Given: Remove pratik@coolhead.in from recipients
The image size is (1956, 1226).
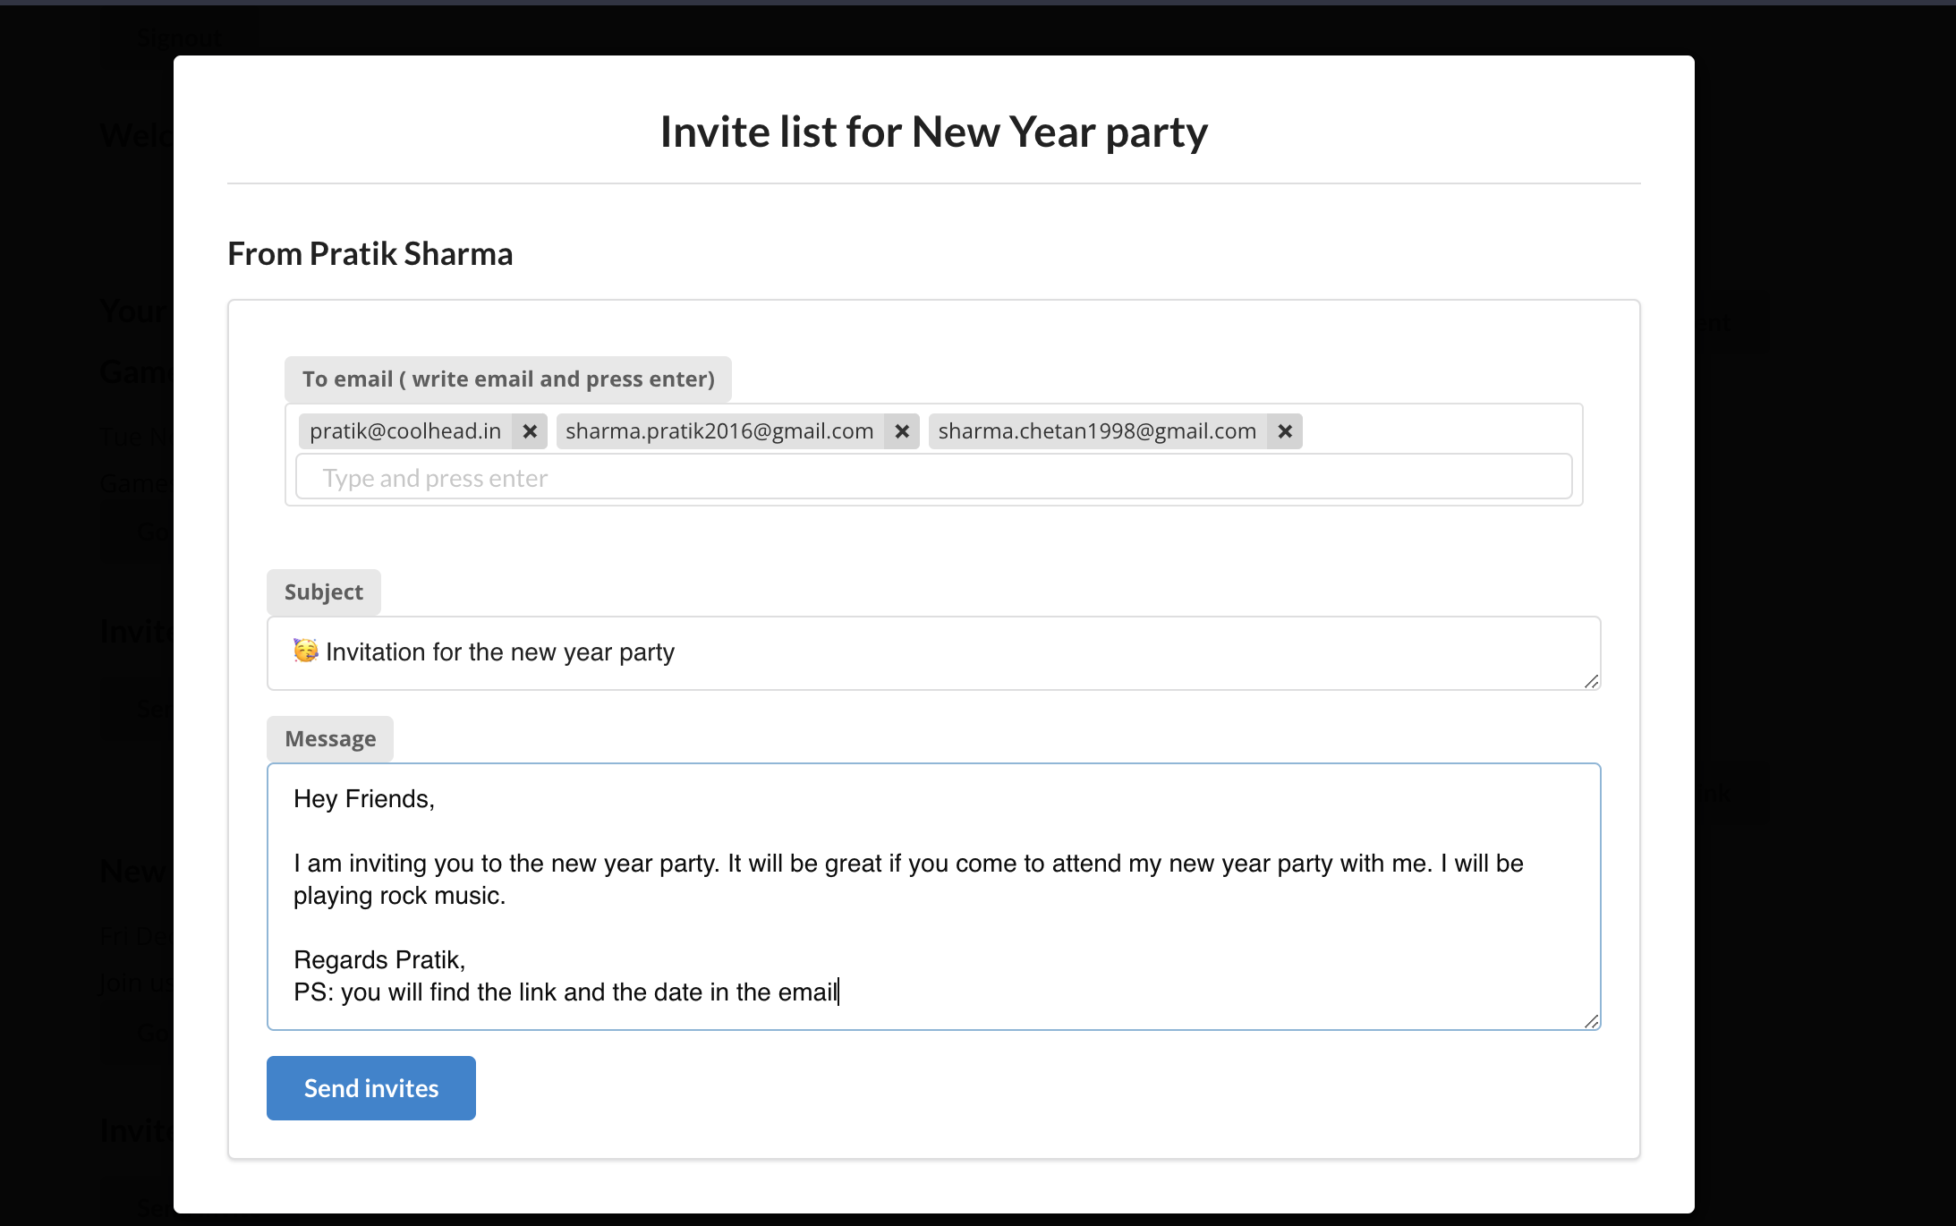Looking at the screenshot, I should click(530, 431).
